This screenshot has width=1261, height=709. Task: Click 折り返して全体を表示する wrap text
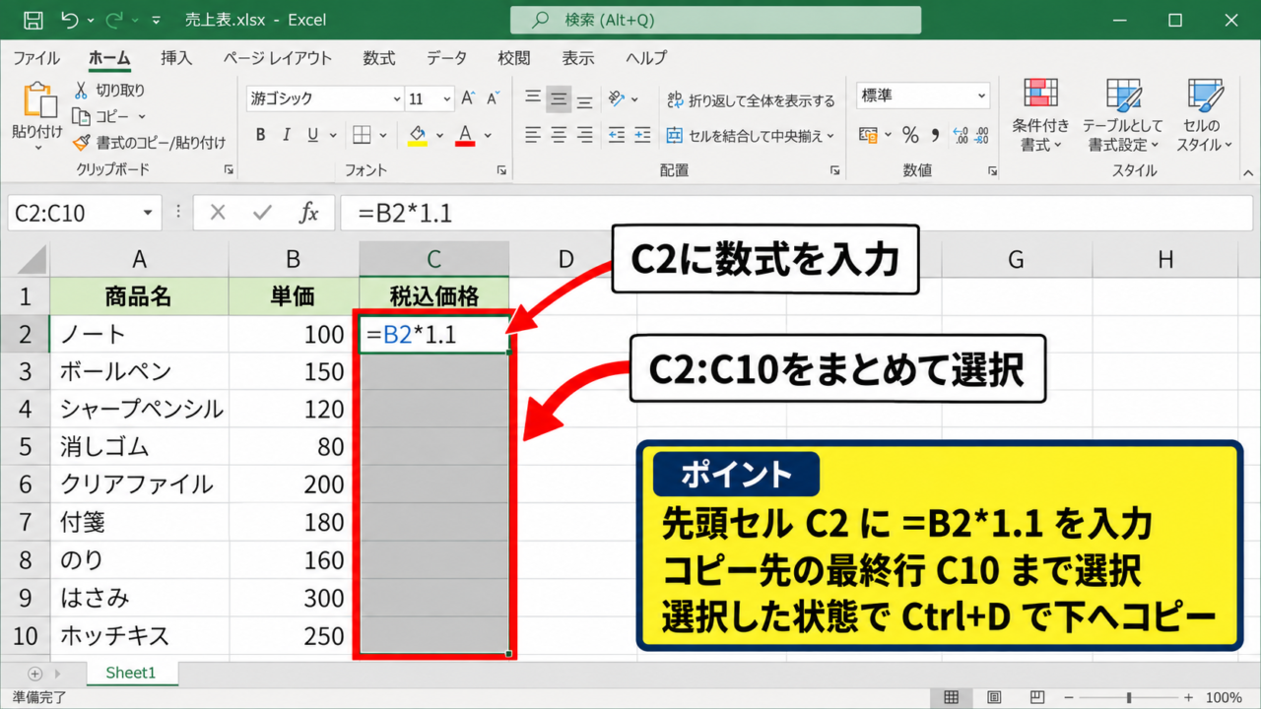pyautogui.click(x=751, y=99)
